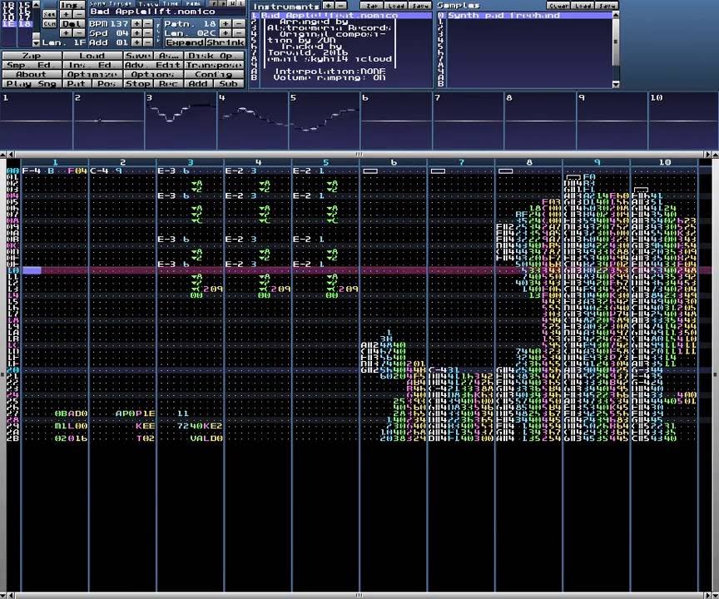Image resolution: width=719 pixels, height=599 pixels.
Task: Select order entry 1E pattern 18
Action: tap(17, 24)
